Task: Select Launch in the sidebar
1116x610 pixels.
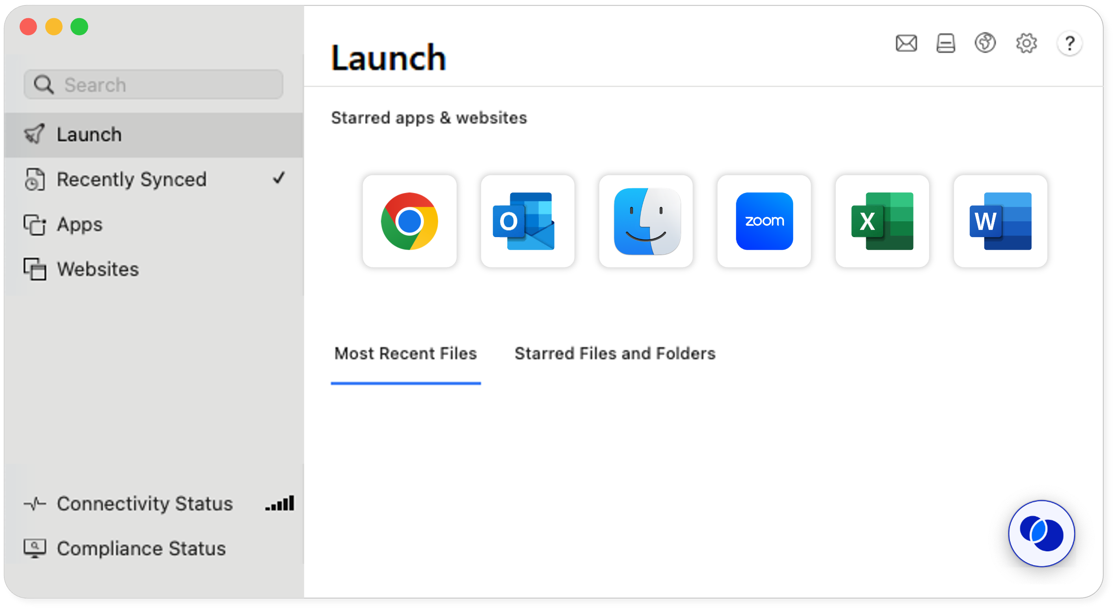Action: [x=154, y=135]
